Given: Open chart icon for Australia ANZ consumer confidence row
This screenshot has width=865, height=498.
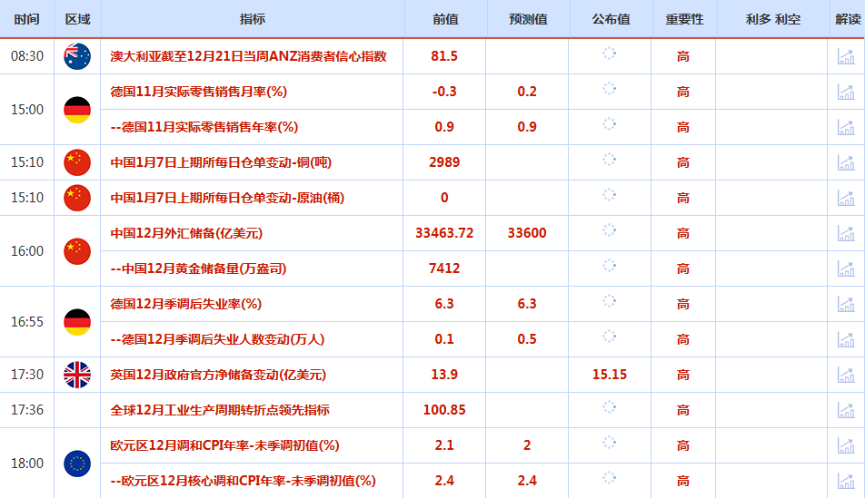Looking at the screenshot, I should tap(846, 56).
